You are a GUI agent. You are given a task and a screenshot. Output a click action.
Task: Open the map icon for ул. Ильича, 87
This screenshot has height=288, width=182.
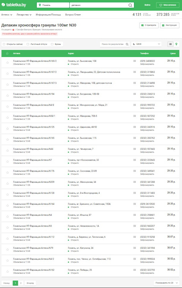(x=135, y=215)
